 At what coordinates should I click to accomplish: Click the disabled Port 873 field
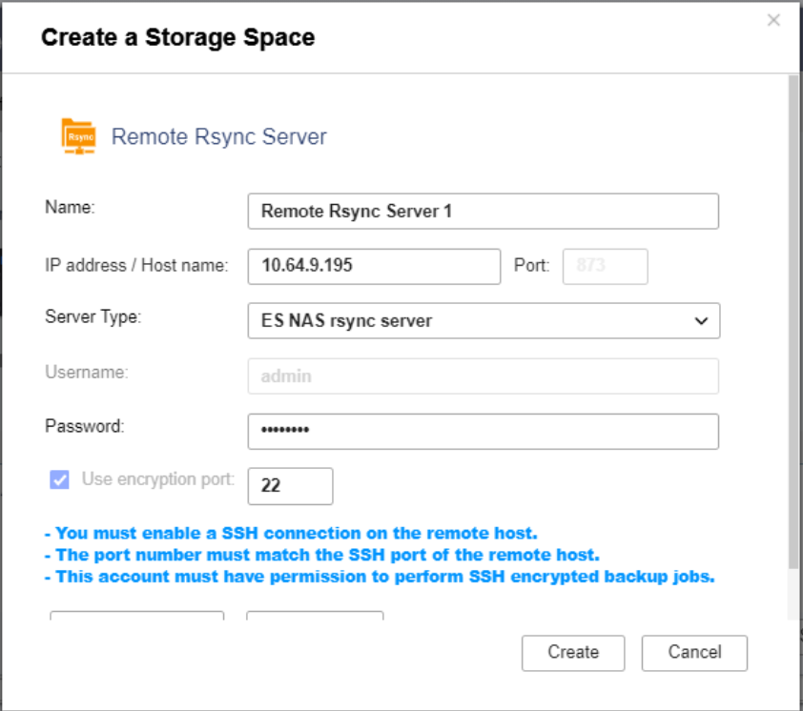coord(606,266)
